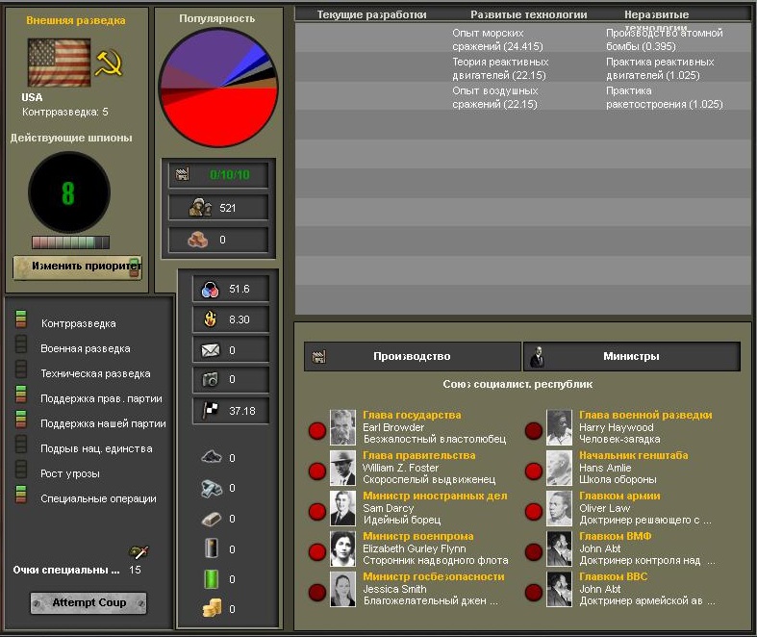The image size is (757, 637).
Task: Click the flame dissent icon
Action: 210,318
